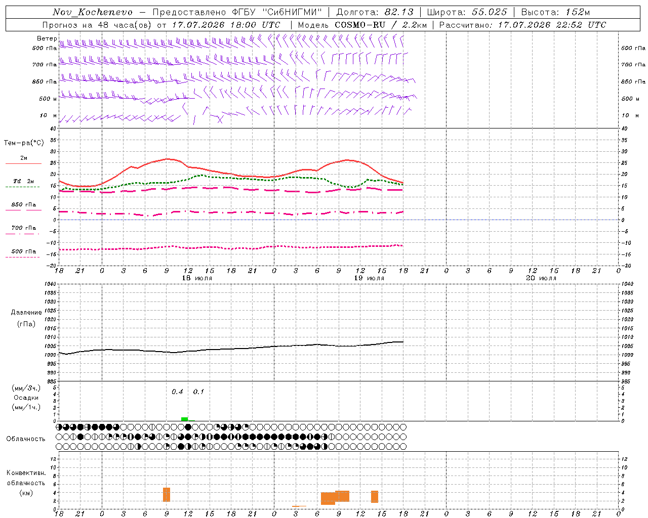Click the 700 гПа dash-dot legend

[x=23, y=230]
